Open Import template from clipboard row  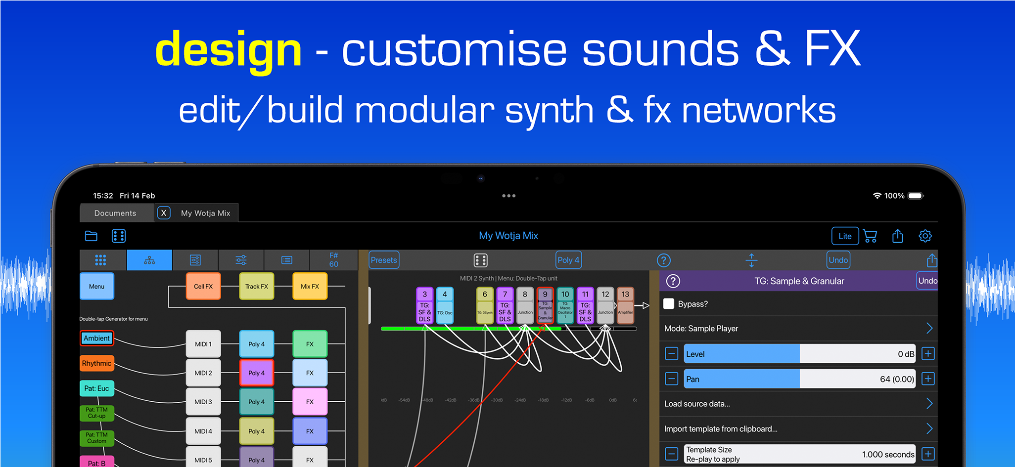(798, 429)
